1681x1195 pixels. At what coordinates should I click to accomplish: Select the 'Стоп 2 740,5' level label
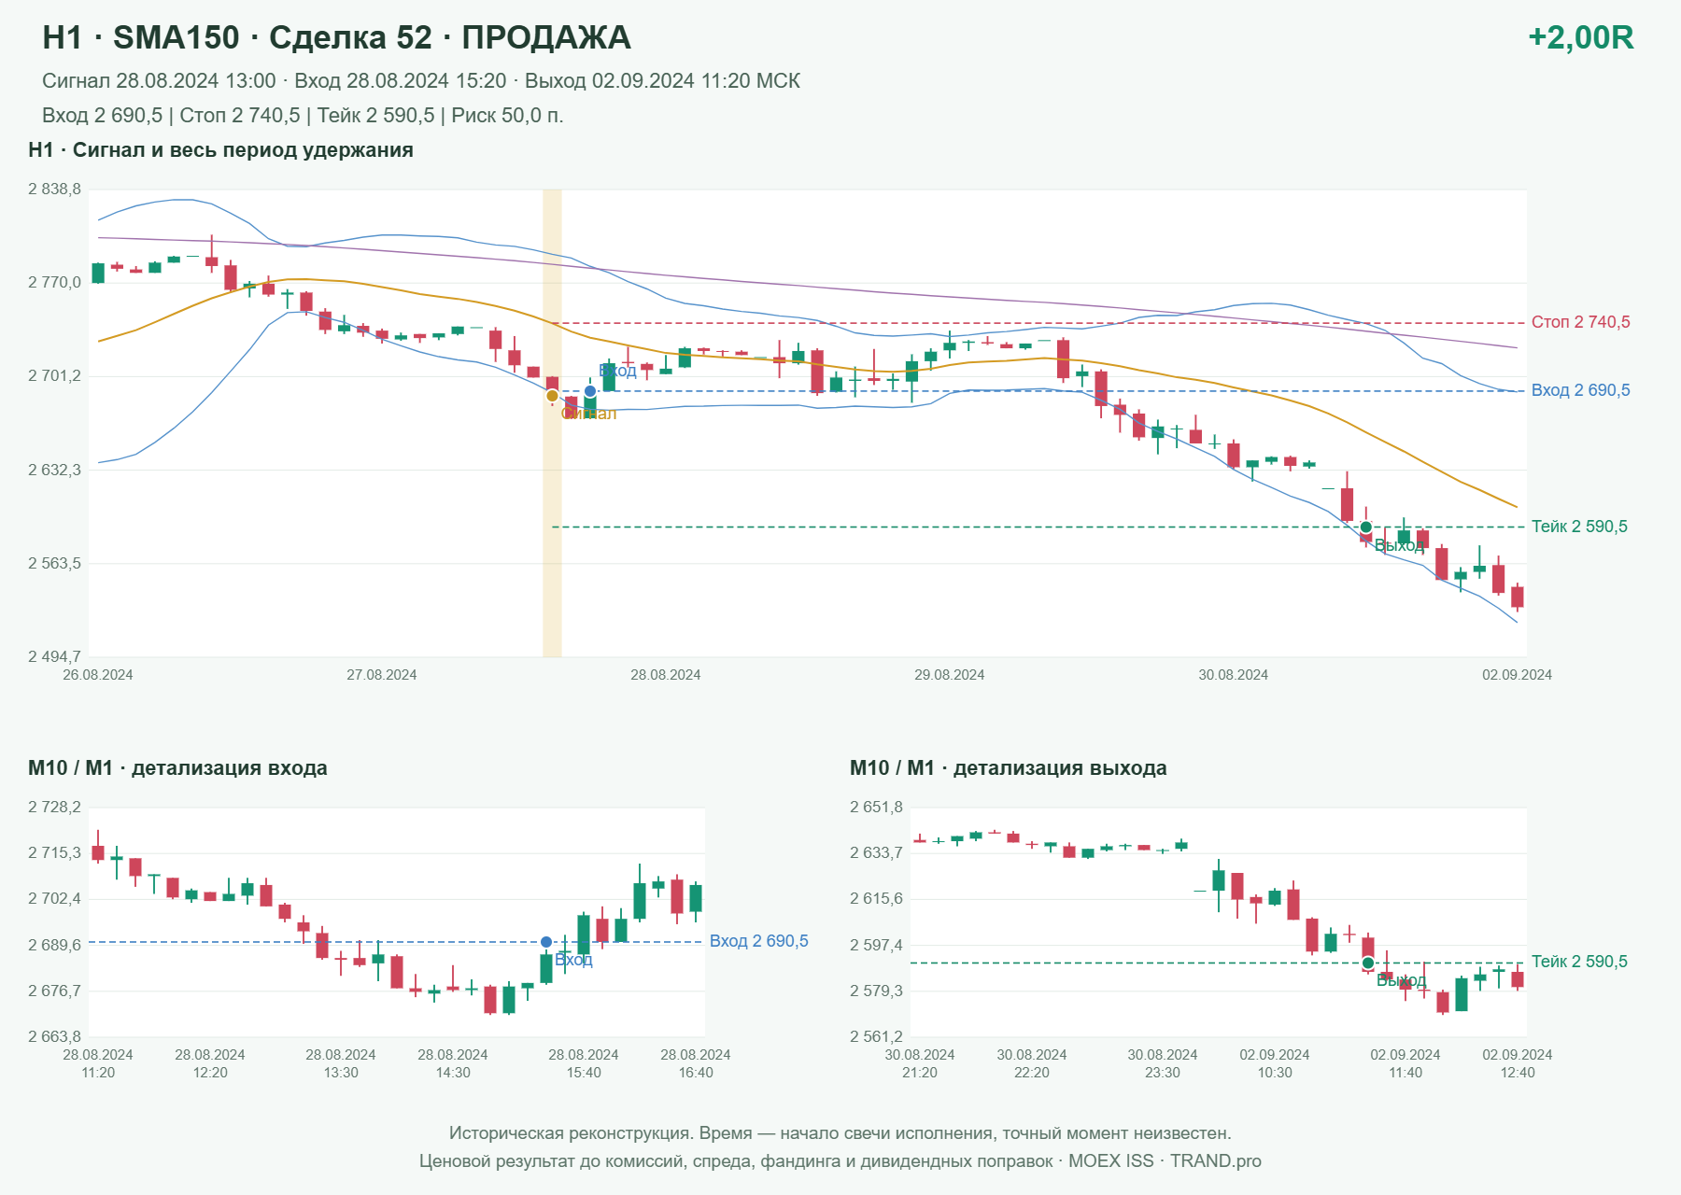tap(1581, 322)
